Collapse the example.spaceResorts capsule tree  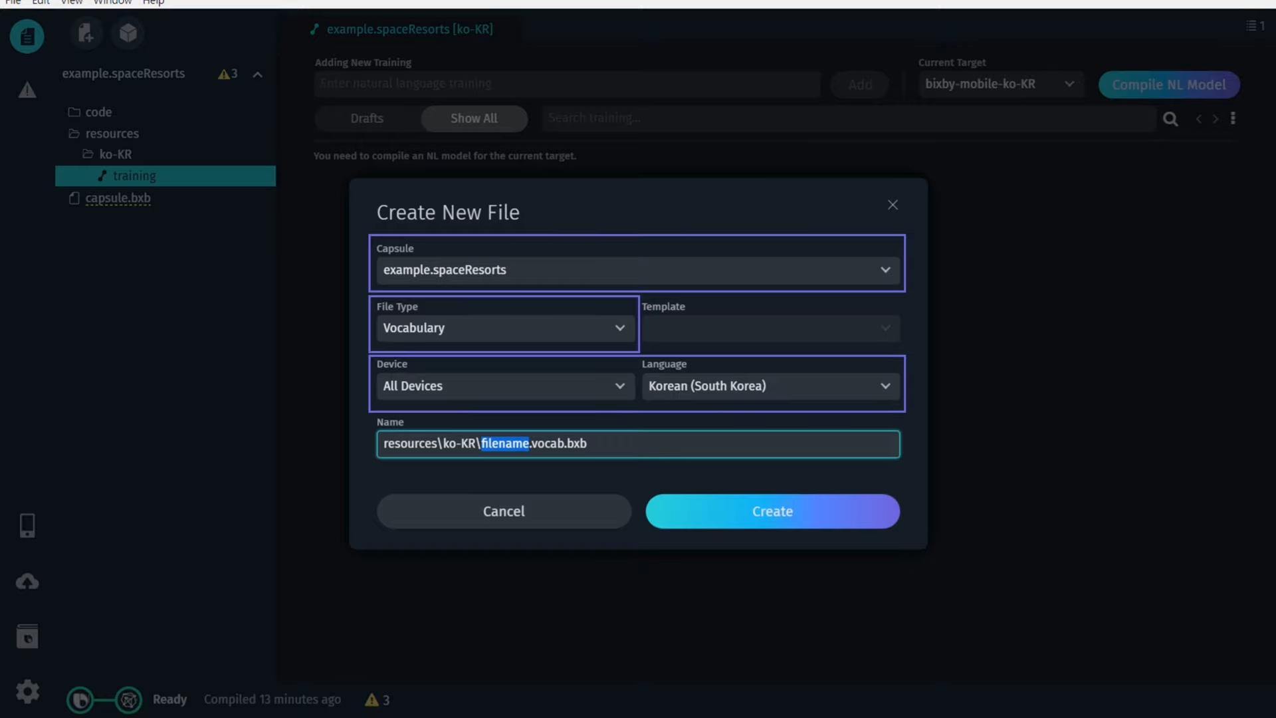point(258,74)
